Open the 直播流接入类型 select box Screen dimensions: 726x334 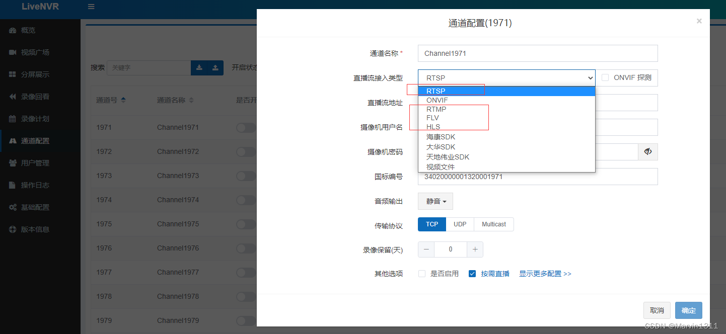coord(506,78)
